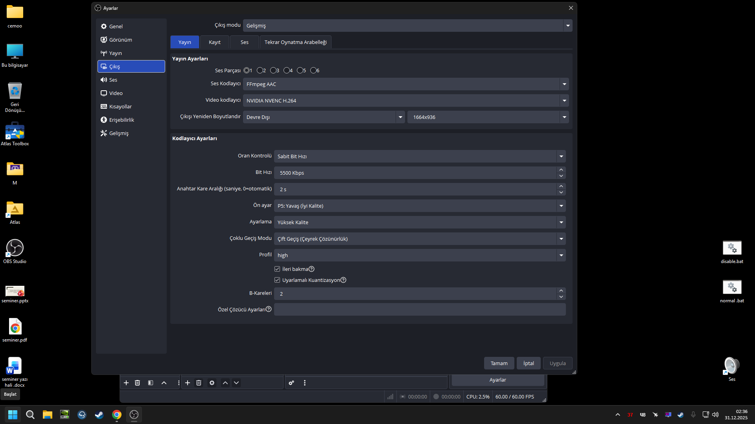Viewport: 755px width, 424px height.
Task: Select audio track 3 radio button
Action: [x=273, y=70]
